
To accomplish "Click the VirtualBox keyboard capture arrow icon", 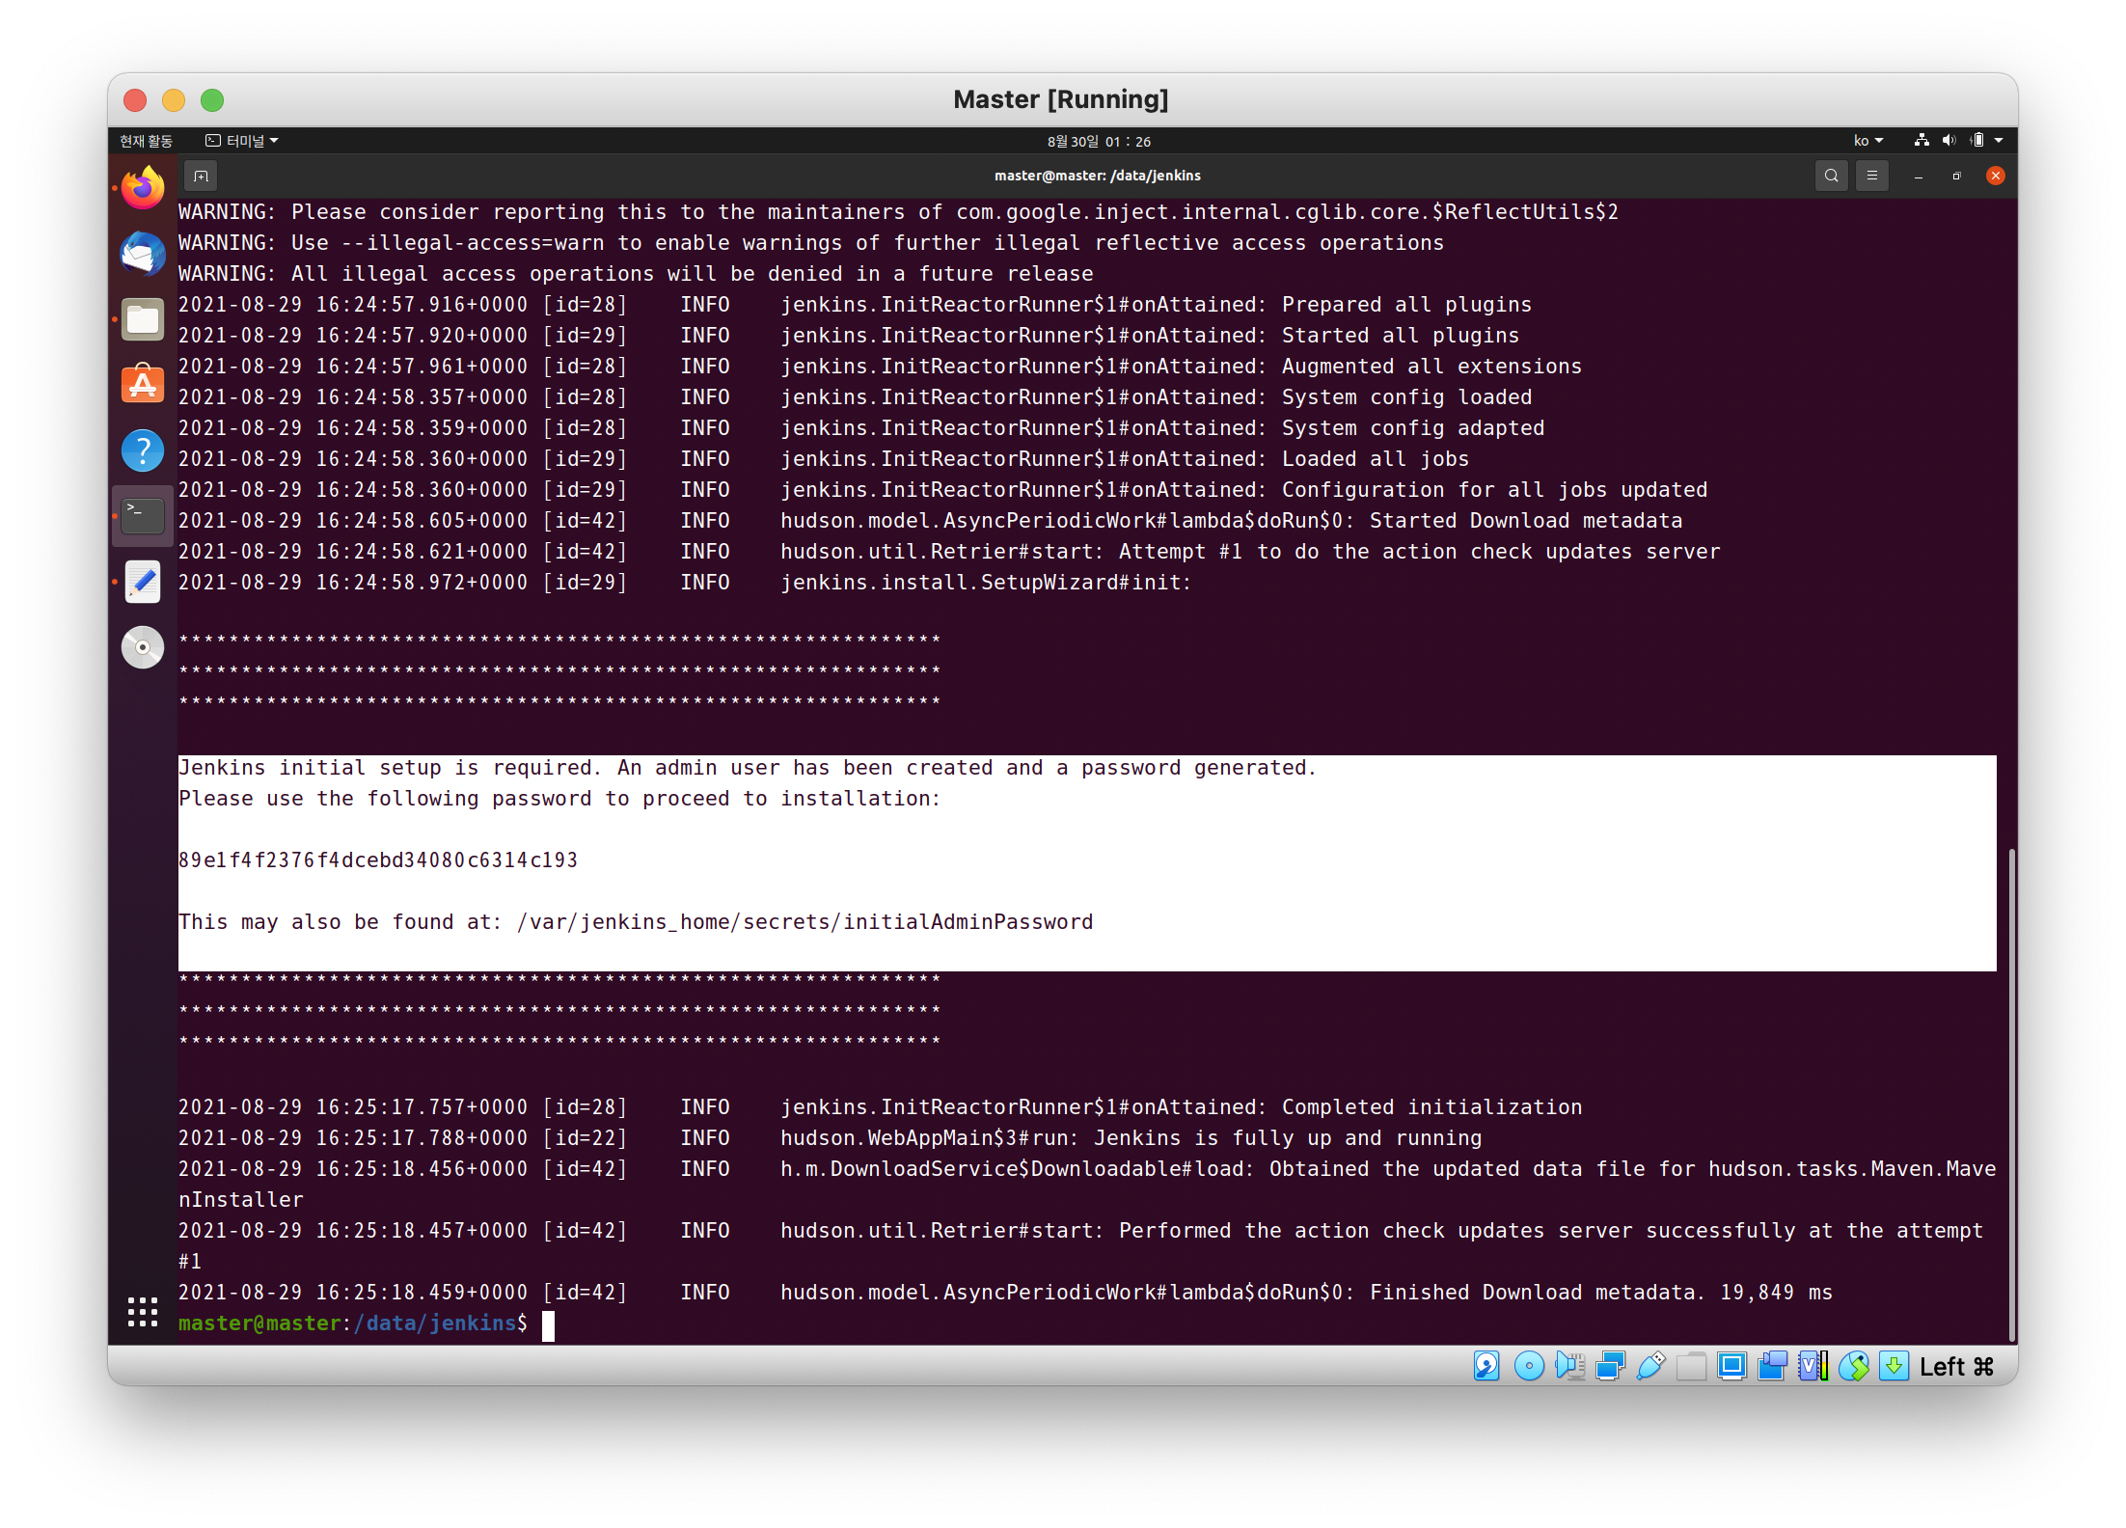I will tap(1894, 1366).
